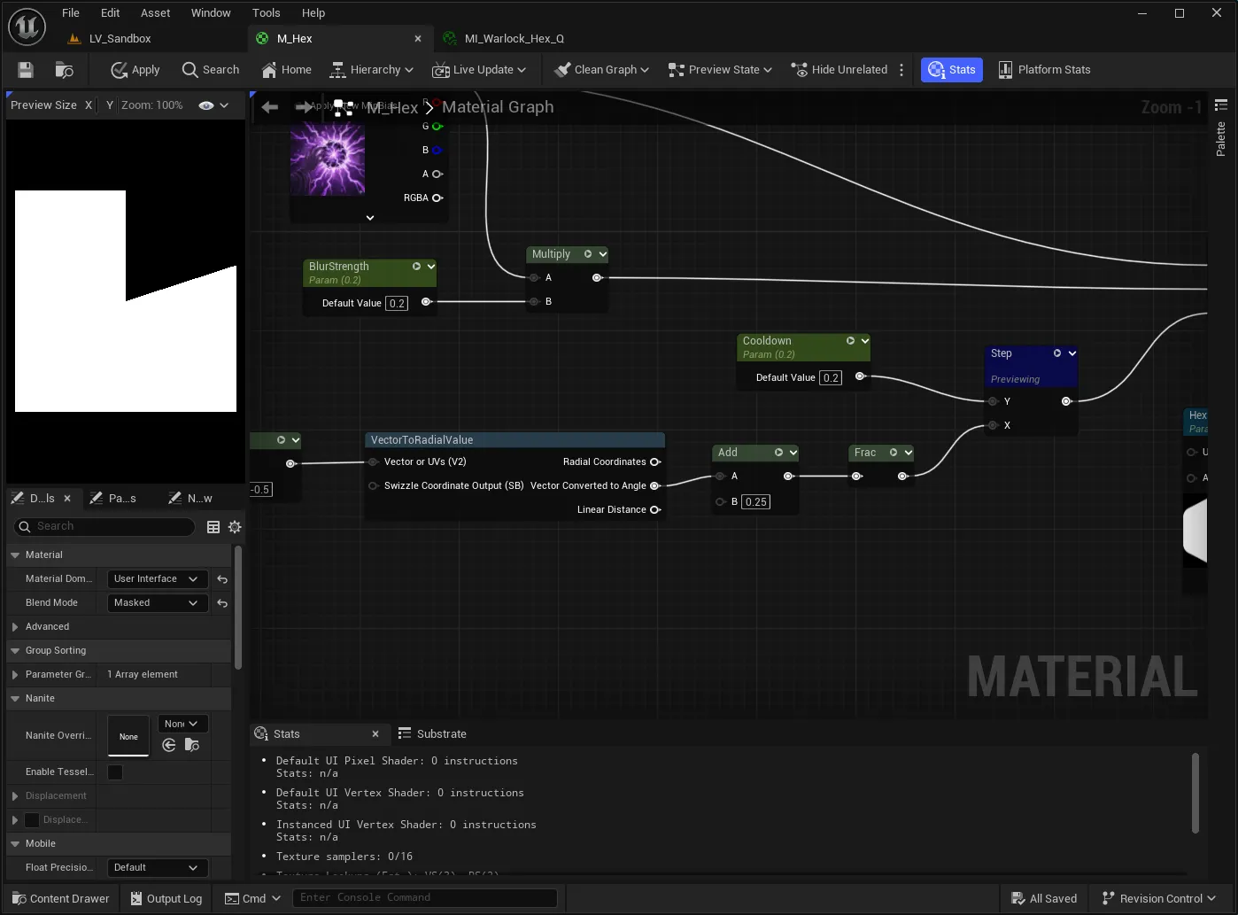The height and width of the screenshot is (915, 1238).
Task: Enable the Enable Tessellation checkbox
Action: click(115, 772)
